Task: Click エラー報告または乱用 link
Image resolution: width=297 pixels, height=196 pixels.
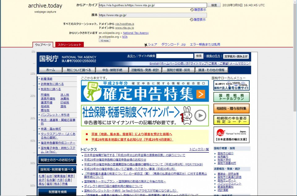Action: (x=205, y=44)
